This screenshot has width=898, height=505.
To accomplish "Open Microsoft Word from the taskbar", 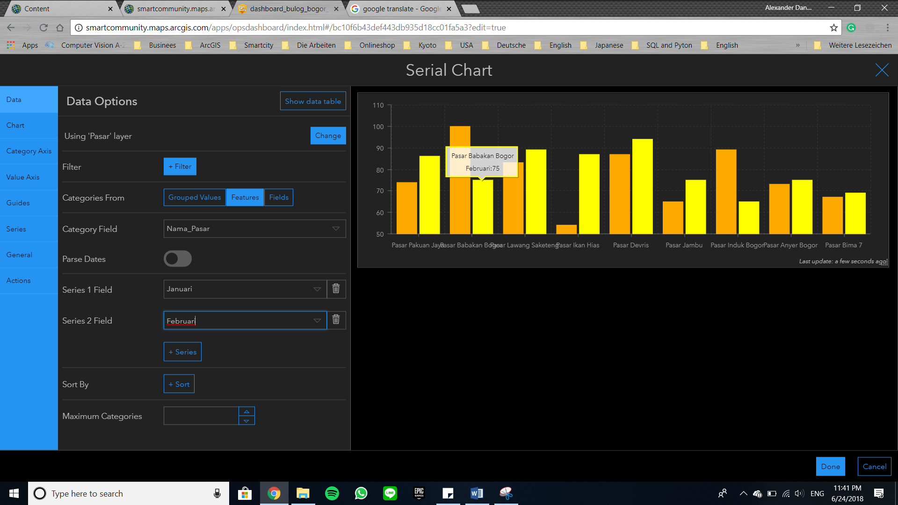I will [x=477, y=493].
